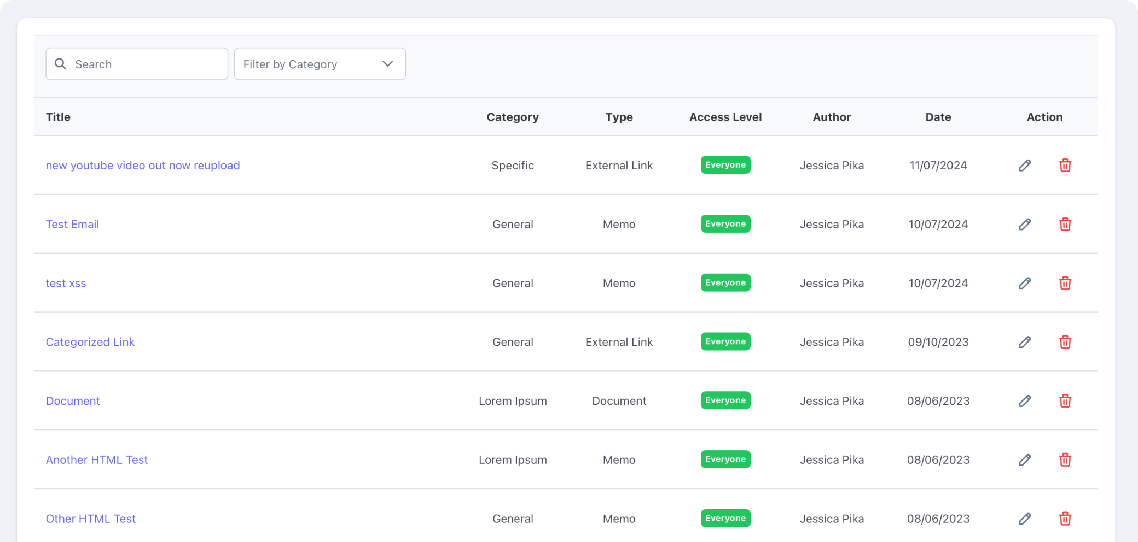Click the 'Specific' category cell

point(513,166)
